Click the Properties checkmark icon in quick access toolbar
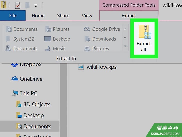This screenshot has height=137, width=182. 18,5
